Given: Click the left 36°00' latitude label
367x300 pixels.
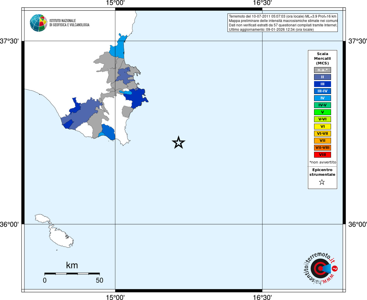Looking at the screenshot, I should coord(9,224).
